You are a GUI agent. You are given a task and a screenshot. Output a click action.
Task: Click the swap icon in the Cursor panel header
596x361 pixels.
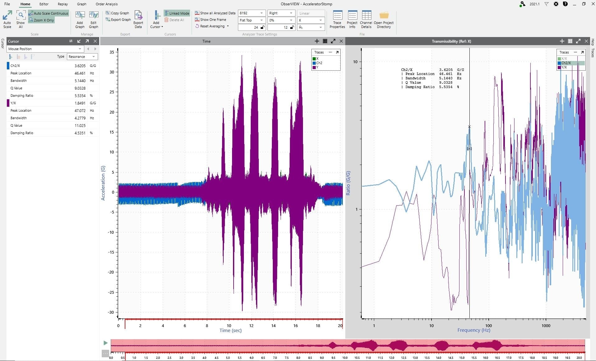71,41
